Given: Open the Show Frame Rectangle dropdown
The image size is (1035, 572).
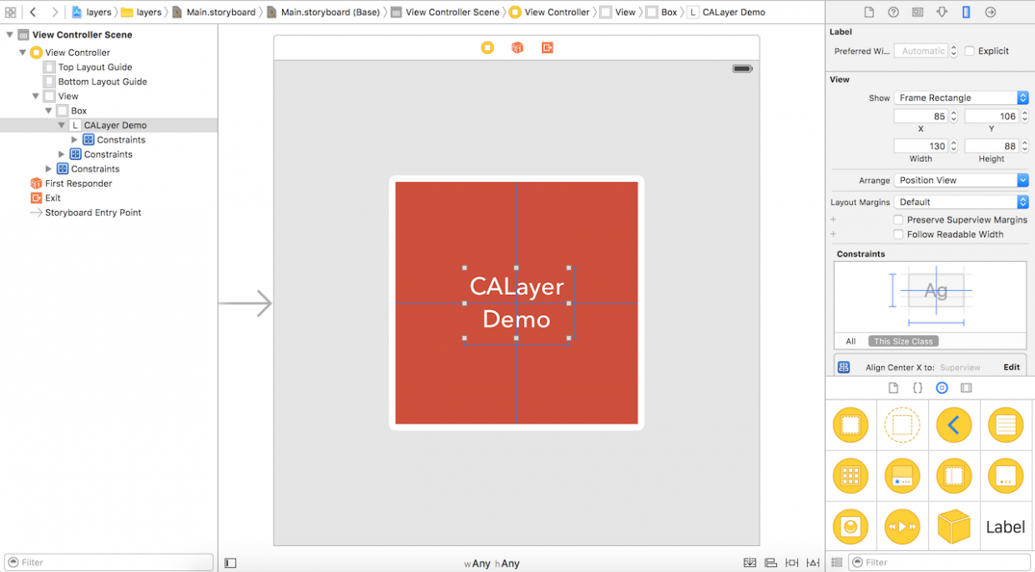Looking at the screenshot, I should [x=960, y=98].
